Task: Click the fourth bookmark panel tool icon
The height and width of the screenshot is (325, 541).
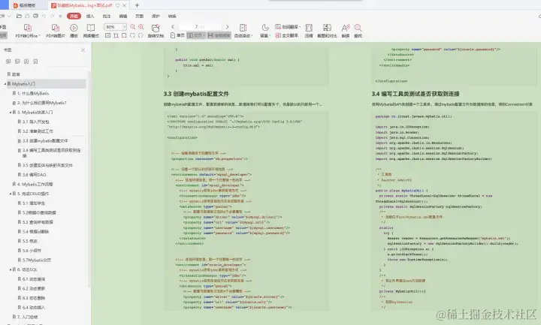Action: pos(35,62)
